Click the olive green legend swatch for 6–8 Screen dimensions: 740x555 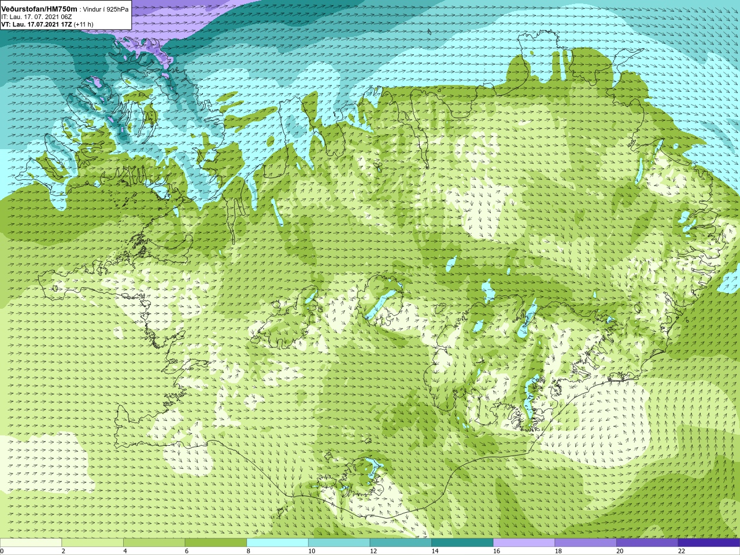216,543
